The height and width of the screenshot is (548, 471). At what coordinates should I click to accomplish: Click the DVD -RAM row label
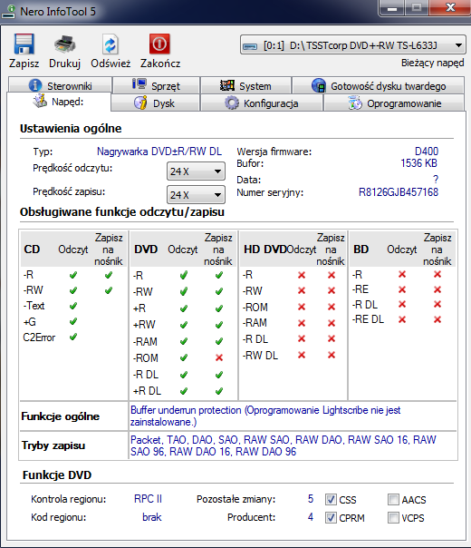[145, 341]
